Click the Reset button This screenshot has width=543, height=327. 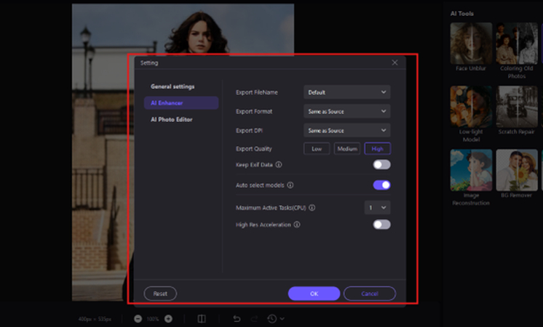[x=160, y=294]
